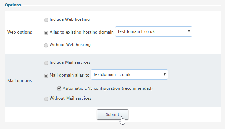Viewport: 225px width, 129px height.
Task: Select the Include Web hosting radio button
Action: 46,20
